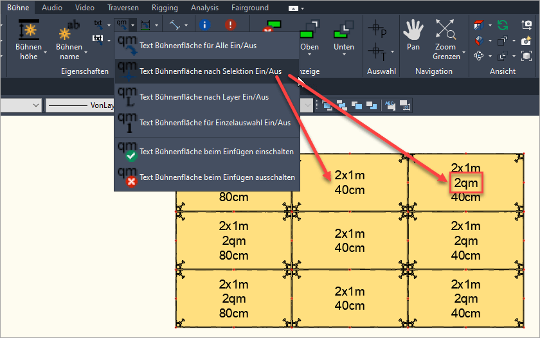Expand the Unten dropdown arrow
This screenshot has width=540, height=338.
(344, 55)
